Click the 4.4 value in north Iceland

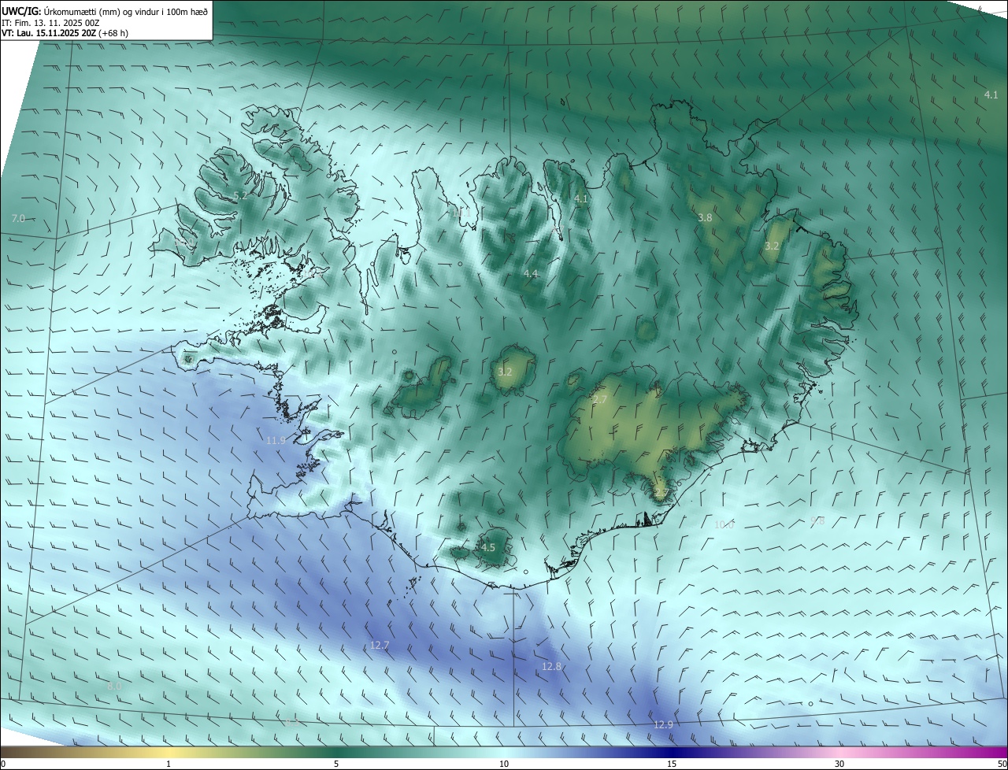pyautogui.click(x=531, y=273)
